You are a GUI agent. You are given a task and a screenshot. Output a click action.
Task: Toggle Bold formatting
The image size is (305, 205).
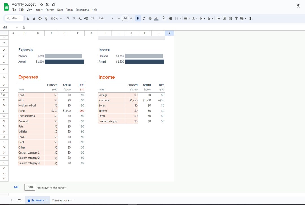pyautogui.click(x=138, y=18)
